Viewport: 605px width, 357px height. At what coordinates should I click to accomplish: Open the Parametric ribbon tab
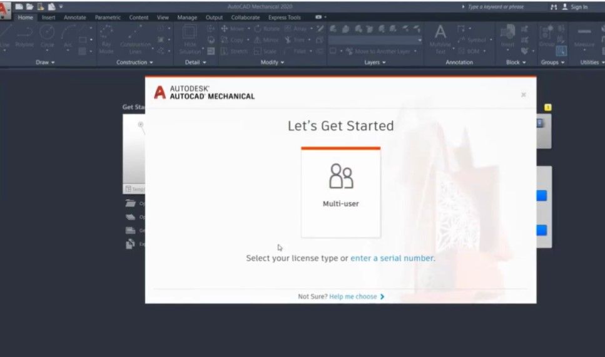108,18
